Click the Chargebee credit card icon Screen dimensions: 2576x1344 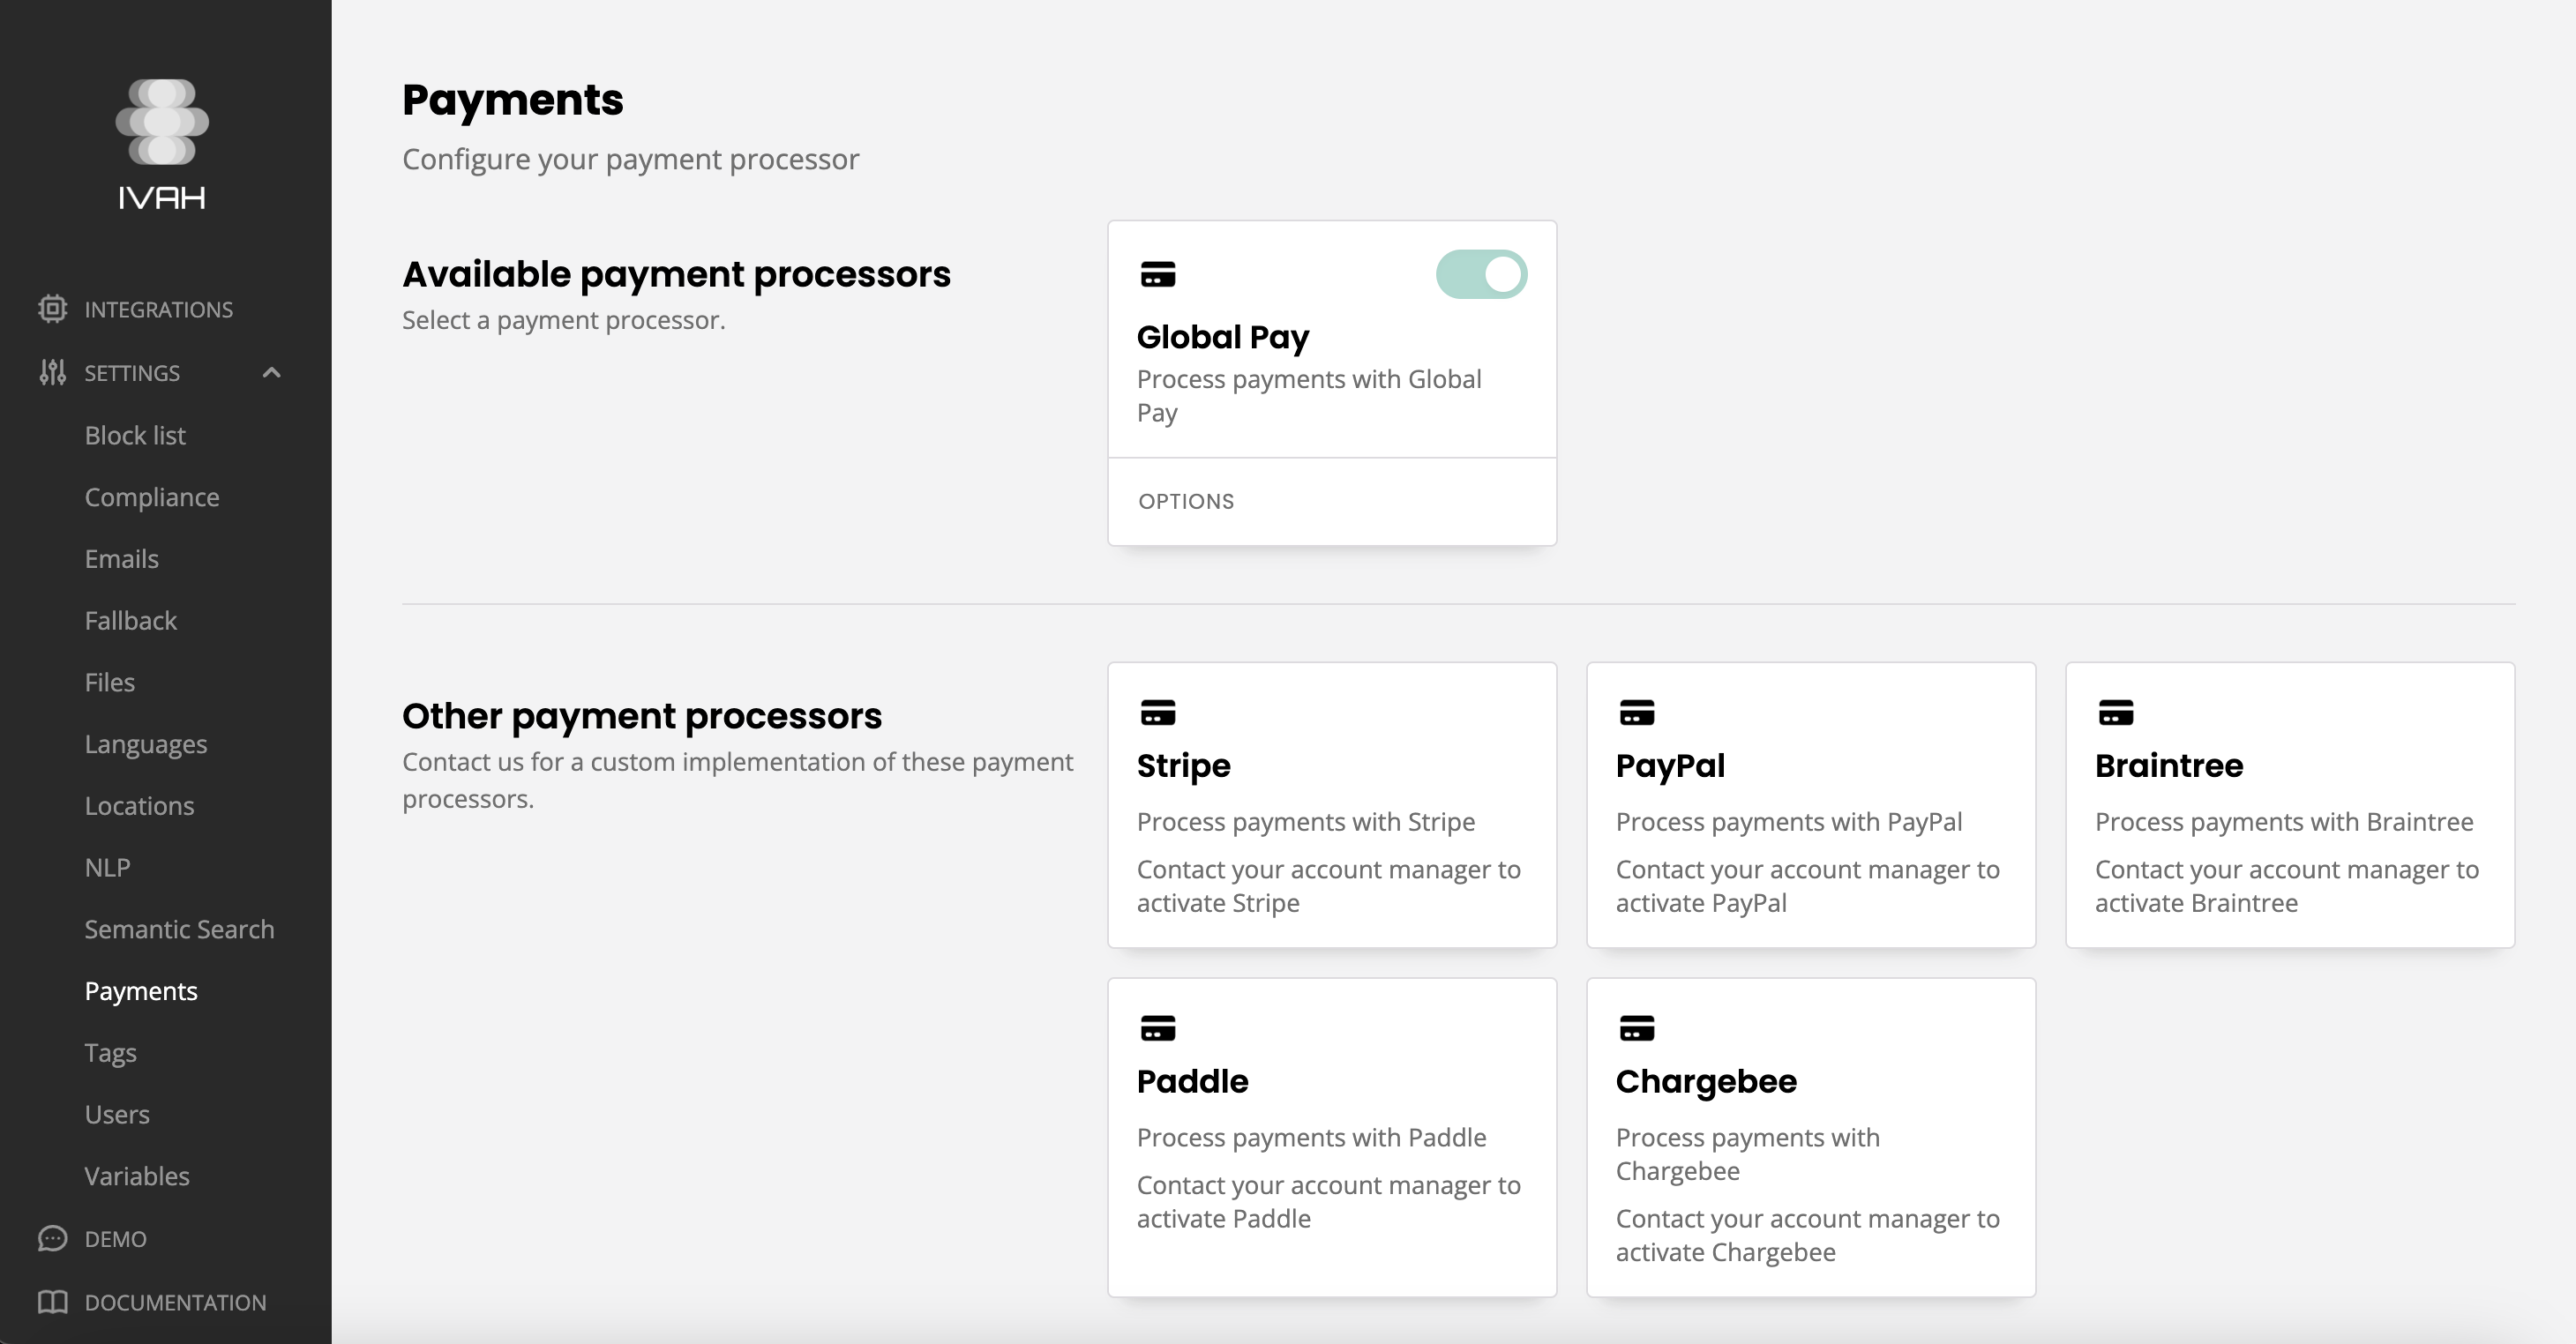click(1637, 1028)
